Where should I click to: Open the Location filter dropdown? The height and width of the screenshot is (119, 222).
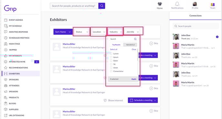pyautogui.click(x=98, y=32)
